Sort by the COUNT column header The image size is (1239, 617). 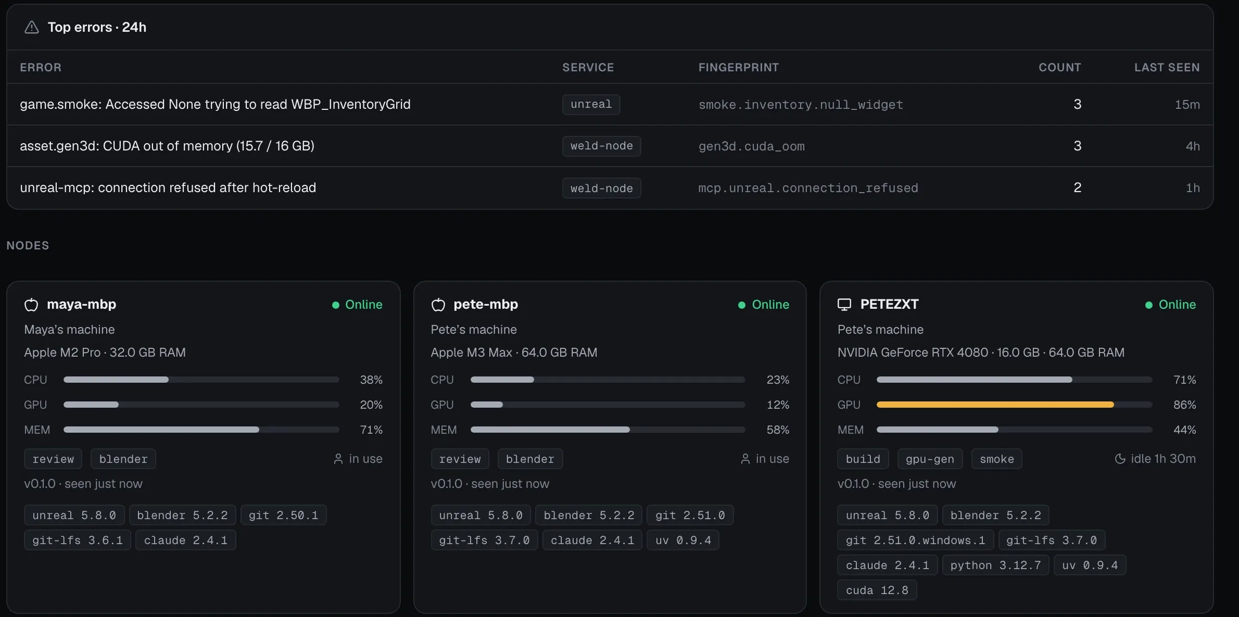coord(1059,67)
